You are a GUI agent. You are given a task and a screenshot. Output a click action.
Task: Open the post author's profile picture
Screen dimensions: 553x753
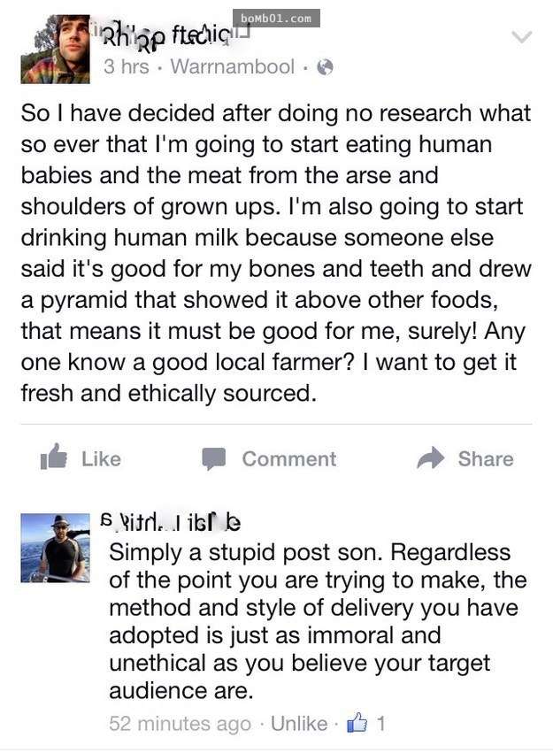pos(55,49)
